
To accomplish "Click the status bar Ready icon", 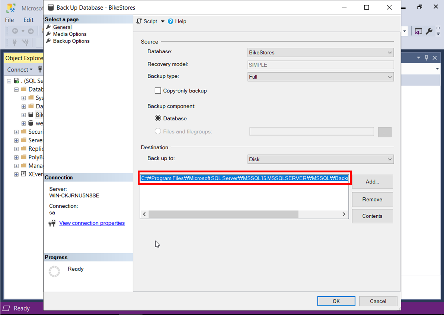I will pos(6,309).
